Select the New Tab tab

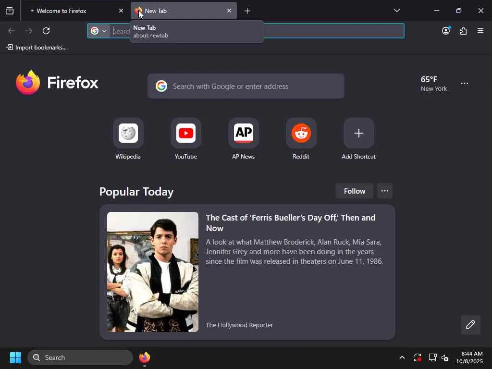click(x=184, y=11)
